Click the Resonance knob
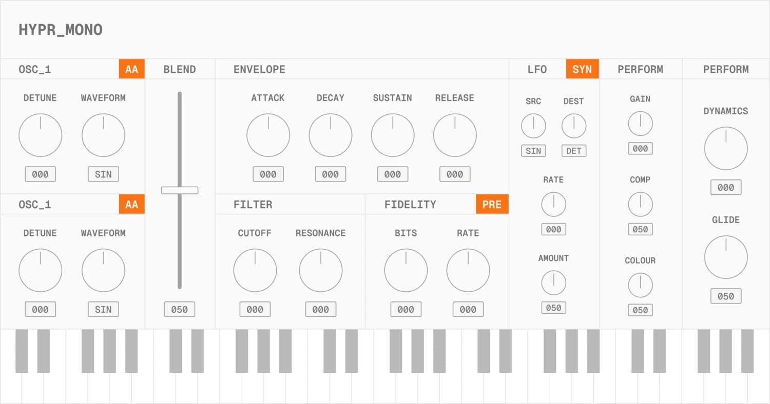 tap(320, 270)
